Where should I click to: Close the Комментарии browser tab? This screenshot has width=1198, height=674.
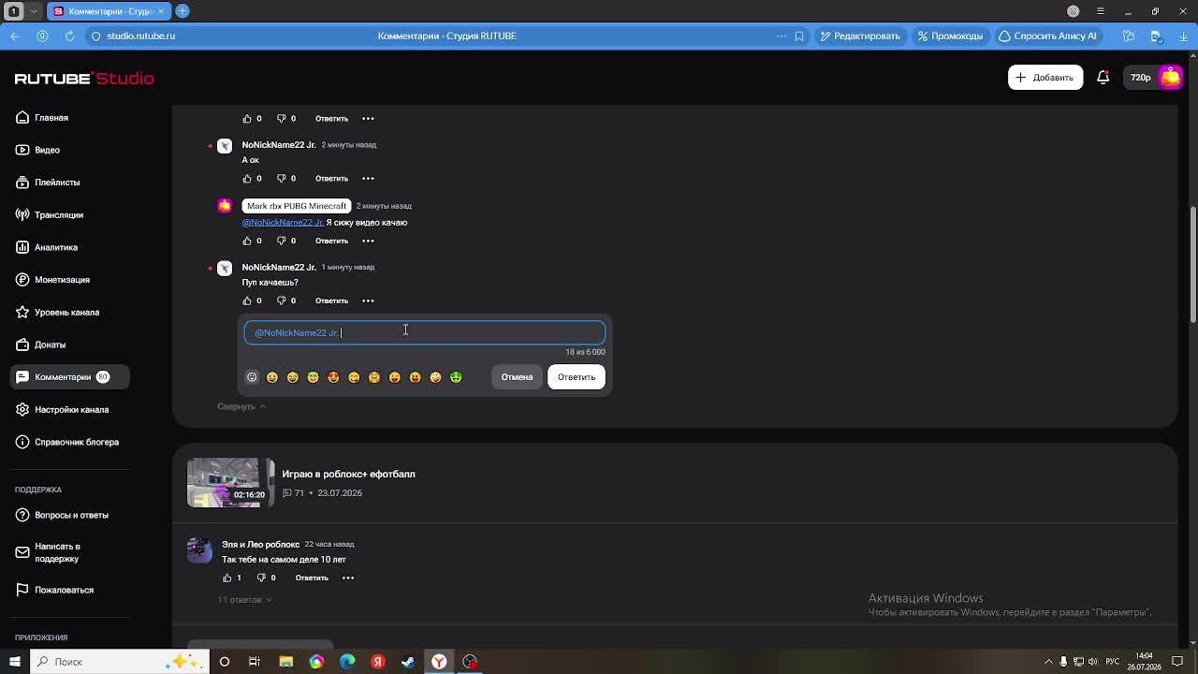(161, 11)
